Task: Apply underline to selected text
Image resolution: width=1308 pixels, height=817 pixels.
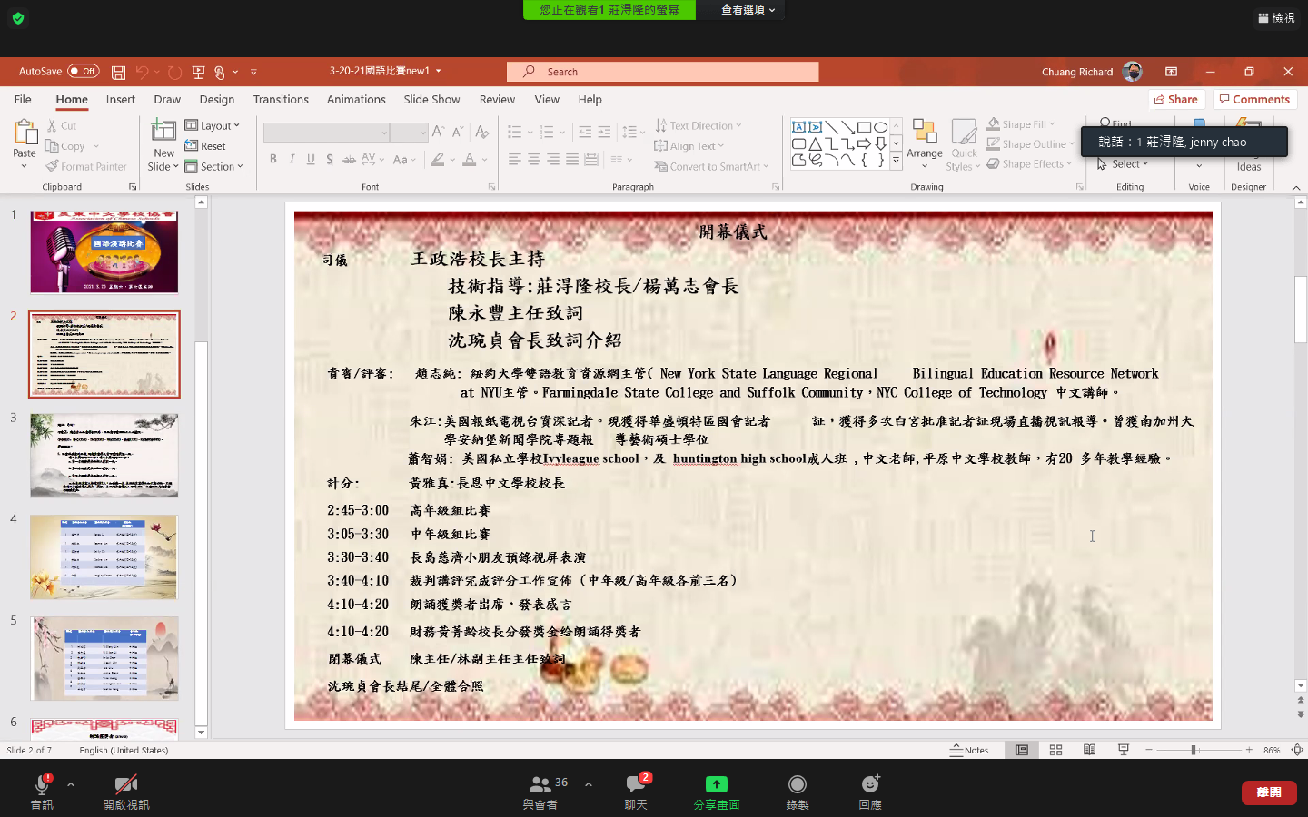Action: point(310,158)
